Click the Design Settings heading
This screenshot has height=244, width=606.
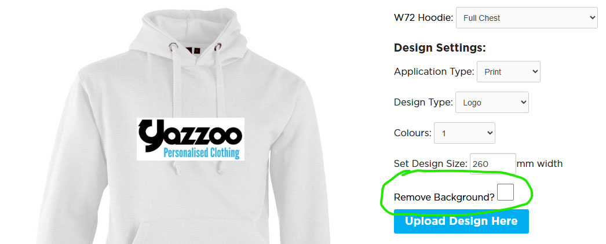[439, 48]
